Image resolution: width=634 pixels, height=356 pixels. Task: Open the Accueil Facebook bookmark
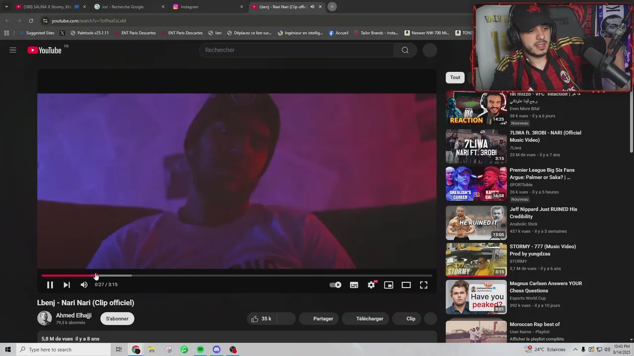[338, 33]
